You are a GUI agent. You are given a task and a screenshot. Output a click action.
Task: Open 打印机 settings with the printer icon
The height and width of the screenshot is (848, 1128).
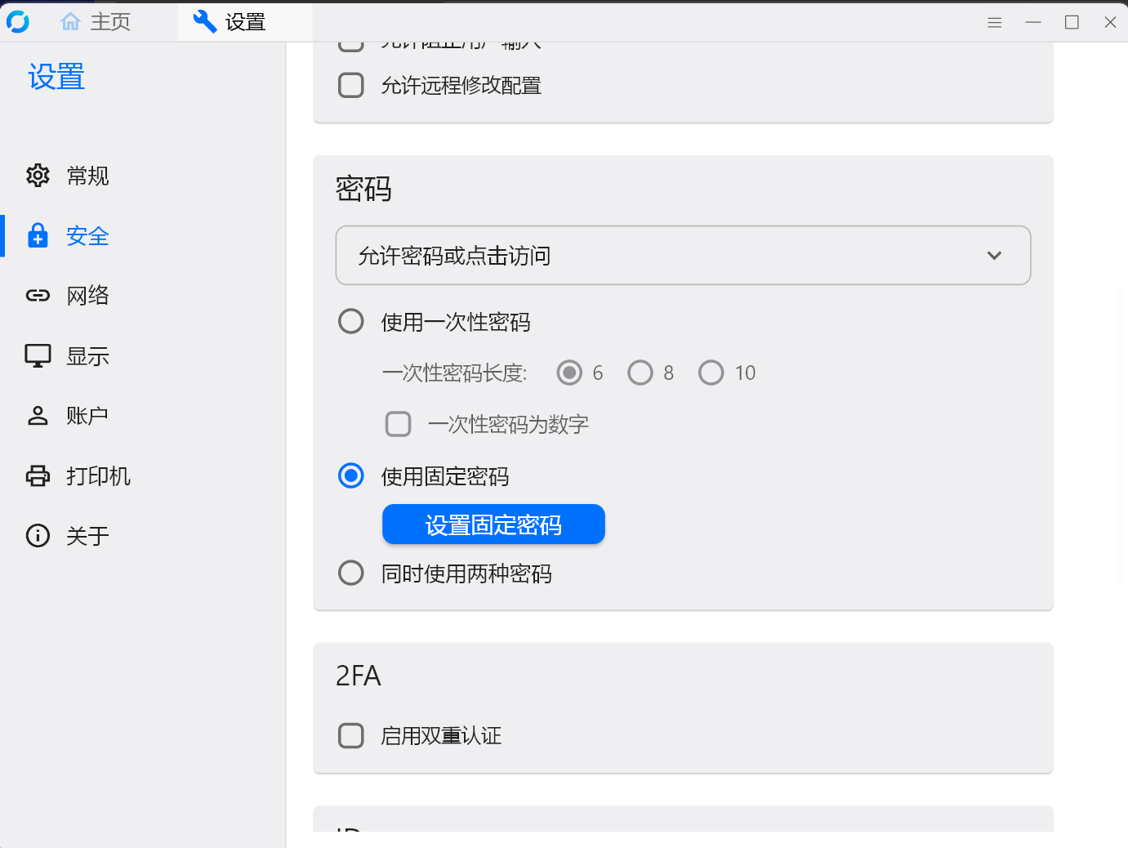point(38,475)
